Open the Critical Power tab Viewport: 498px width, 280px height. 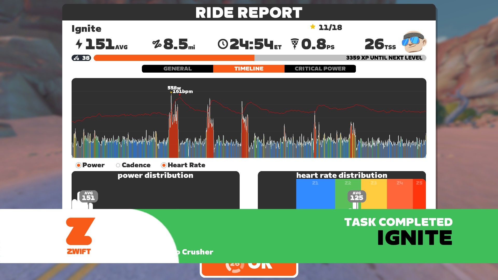pos(320,69)
